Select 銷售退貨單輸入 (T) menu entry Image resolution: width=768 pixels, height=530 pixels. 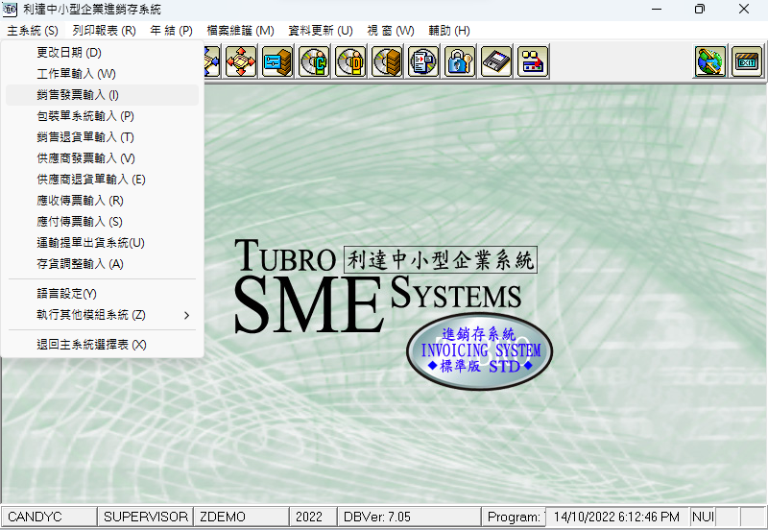pyautogui.click(x=102, y=136)
